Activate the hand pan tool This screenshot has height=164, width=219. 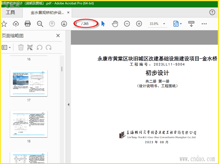coord(115,24)
